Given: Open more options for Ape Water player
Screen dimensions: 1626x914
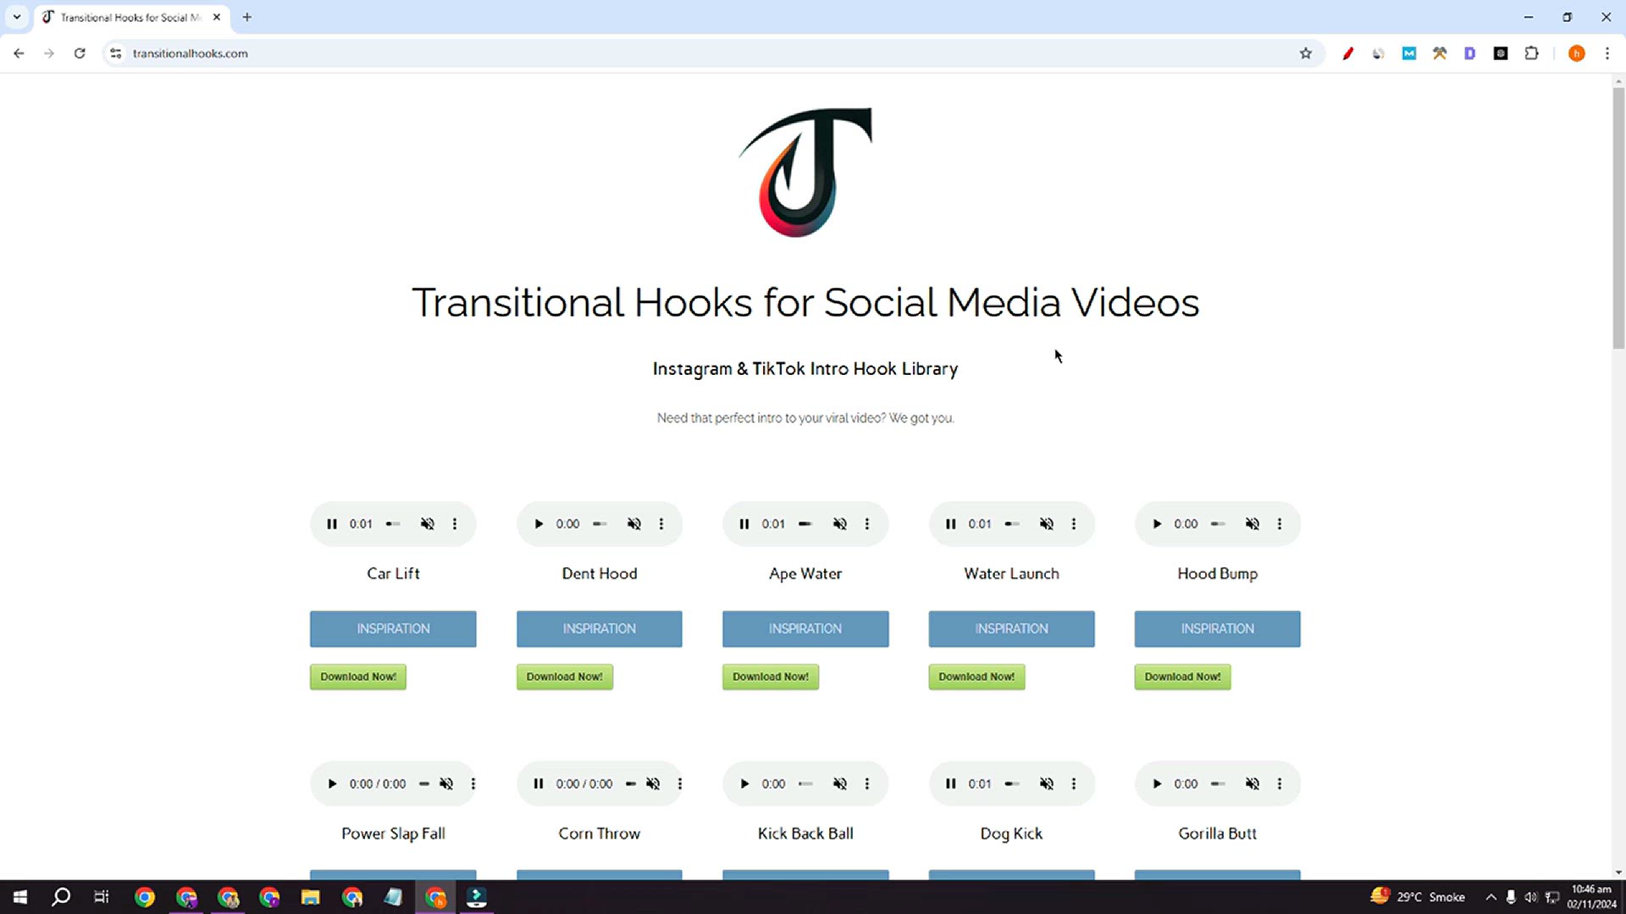Looking at the screenshot, I should (867, 524).
